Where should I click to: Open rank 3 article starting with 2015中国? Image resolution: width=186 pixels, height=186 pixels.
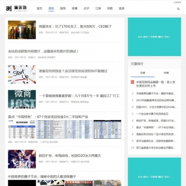(x=156, y=100)
